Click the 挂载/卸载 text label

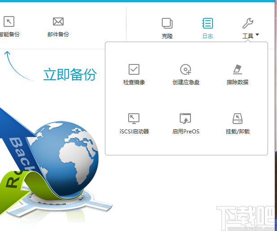(238, 132)
